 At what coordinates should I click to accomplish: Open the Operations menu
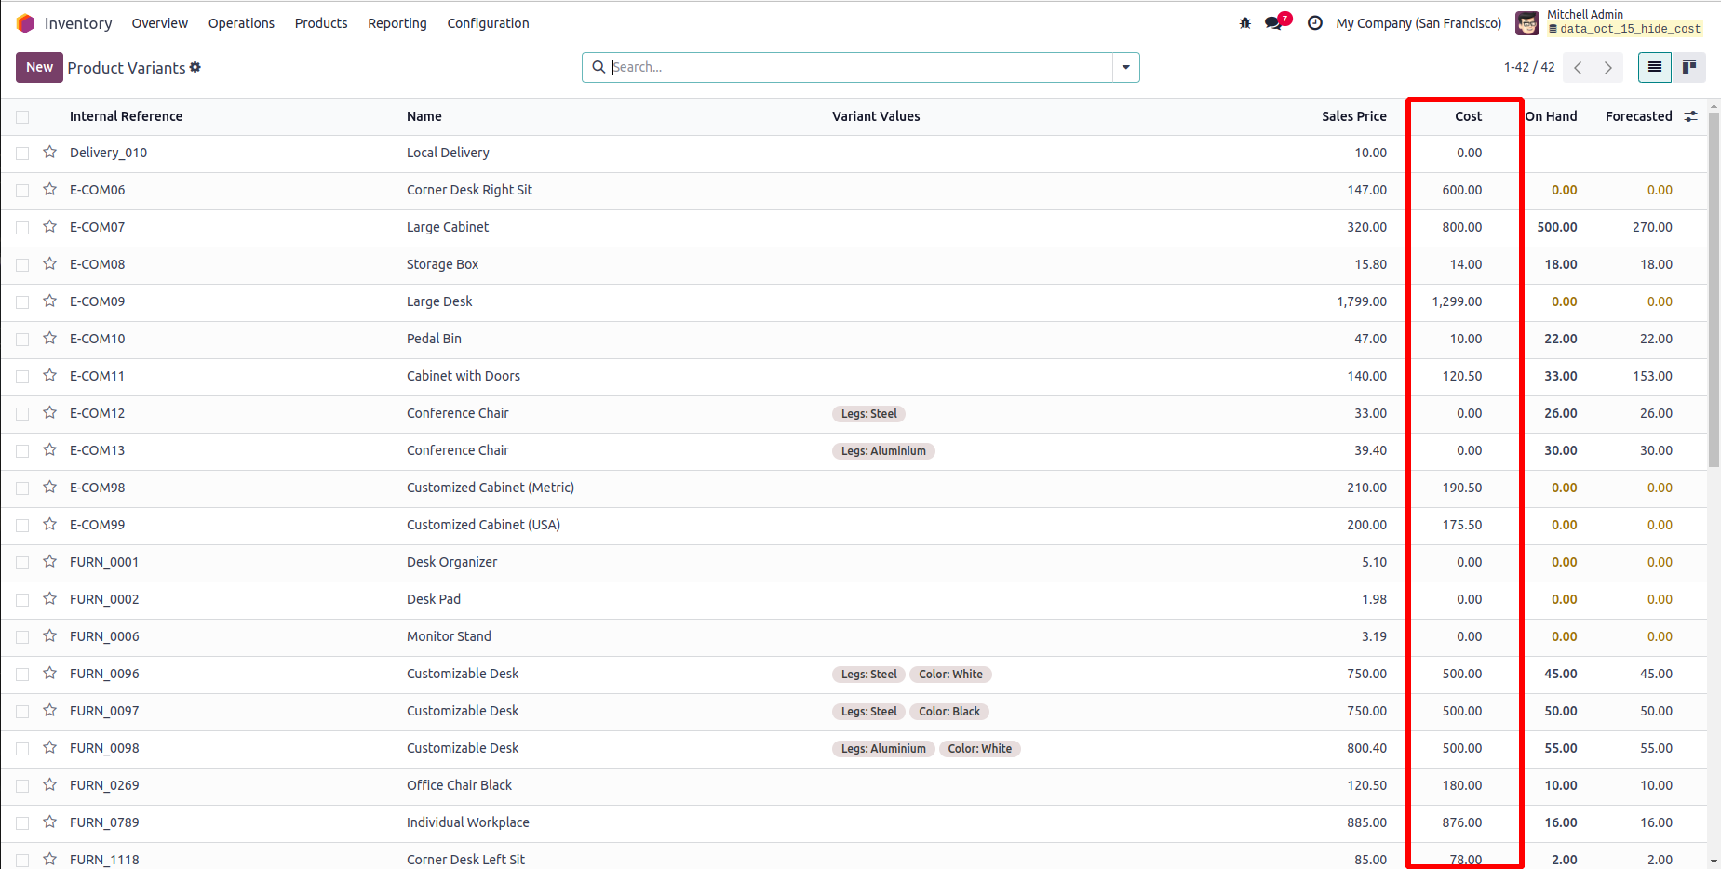(241, 23)
